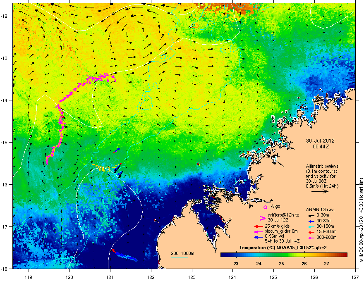The width and height of the screenshot is (364, 281).
Task: Click the 0.5m/s velocity scale arrow
Action: point(320,191)
